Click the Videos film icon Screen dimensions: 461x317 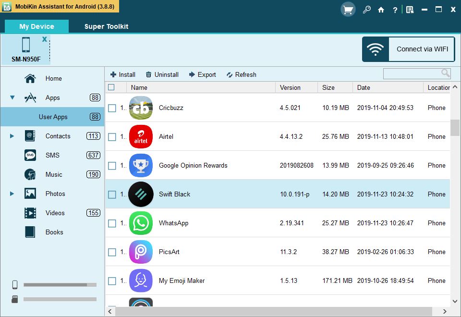pos(30,213)
